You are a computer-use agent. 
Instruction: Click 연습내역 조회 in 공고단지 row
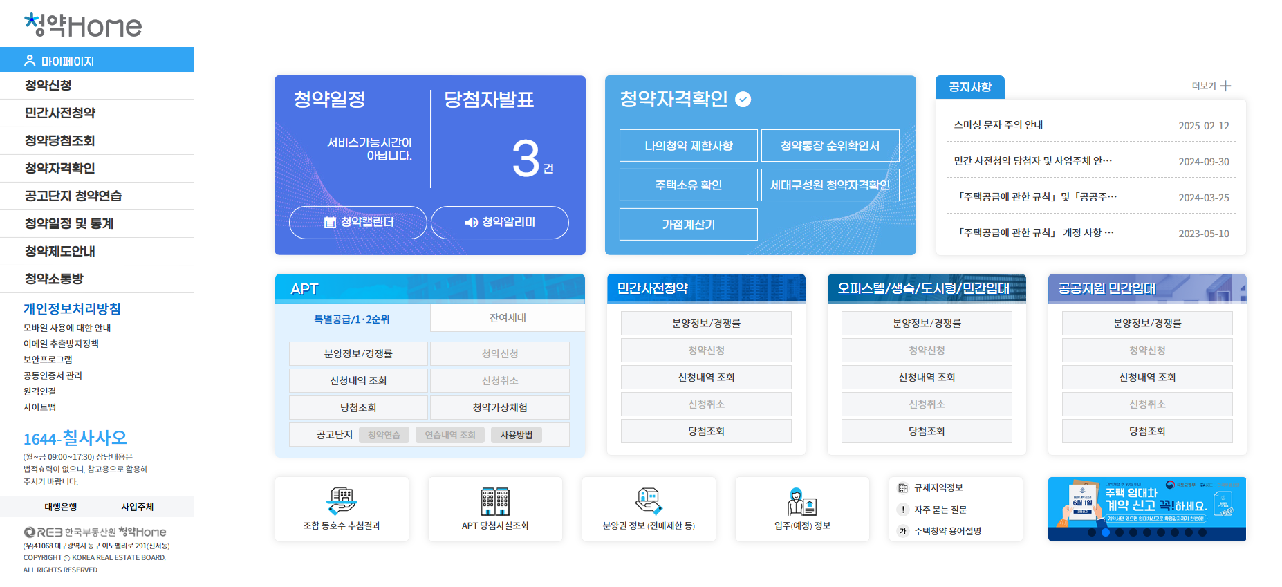tap(450, 435)
